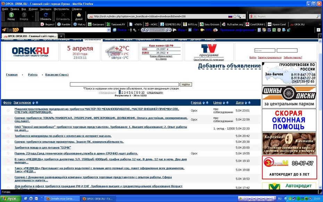Open results page 2

click(x=122, y=92)
